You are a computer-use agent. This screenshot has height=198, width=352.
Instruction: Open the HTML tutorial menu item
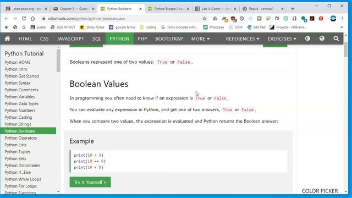25,38
